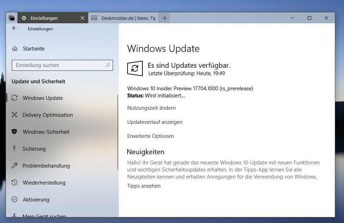Click the Startseite home icon

tap(15, 49)
